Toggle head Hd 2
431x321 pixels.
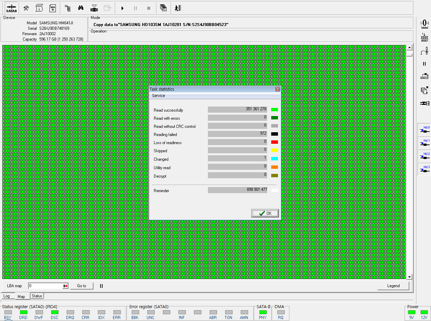pos(425,156)
